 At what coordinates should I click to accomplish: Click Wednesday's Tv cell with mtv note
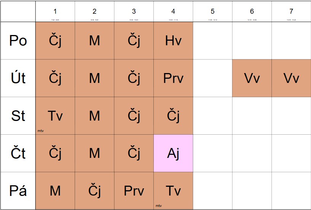pyautogui.click(x=55, y=116)
